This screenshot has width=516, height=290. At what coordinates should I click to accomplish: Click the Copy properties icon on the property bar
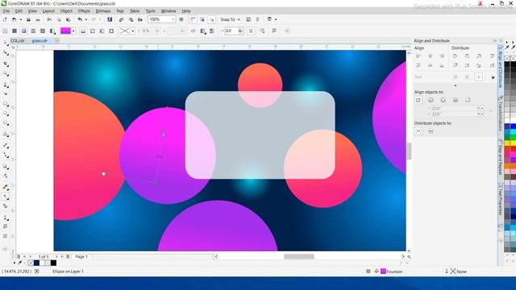tap(263, 31)
